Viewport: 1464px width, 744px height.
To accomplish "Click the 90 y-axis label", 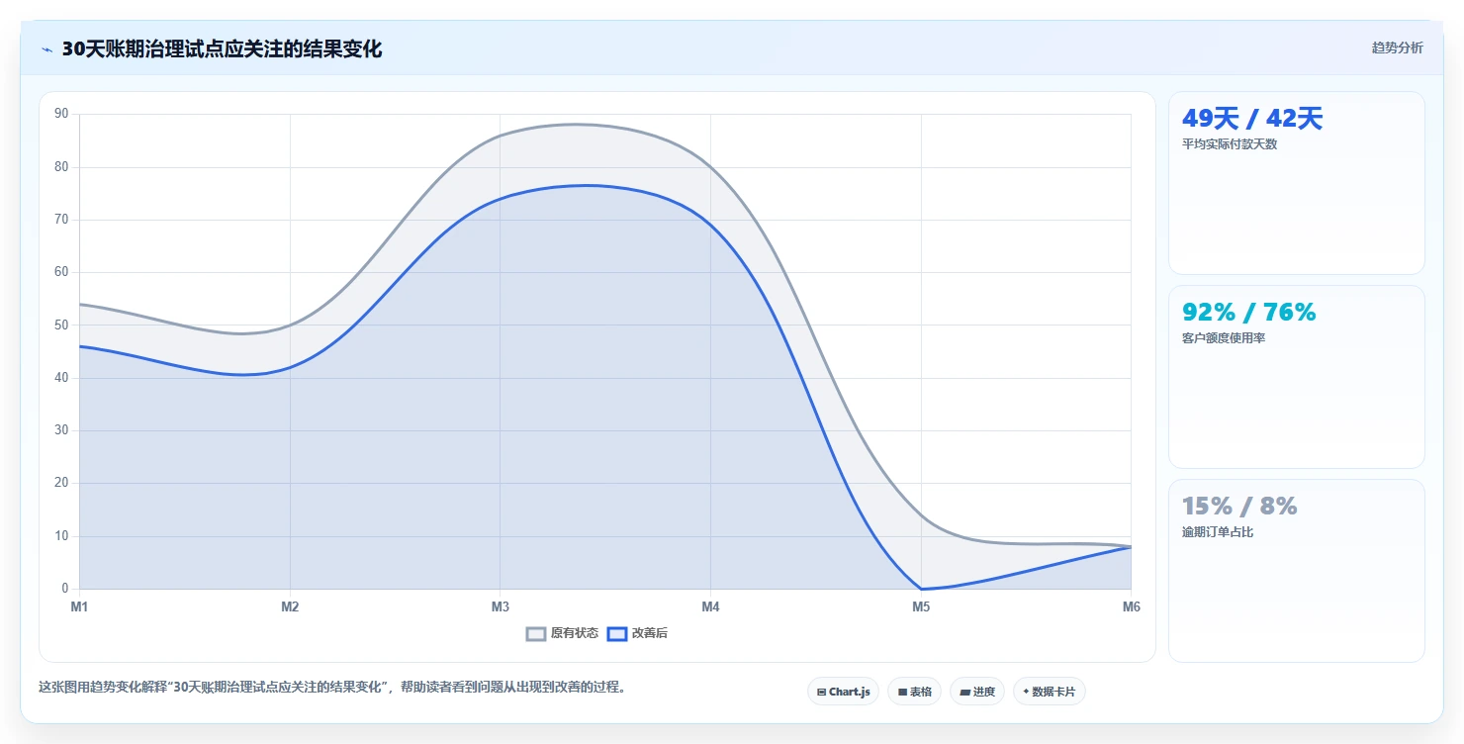I will pyautogui.click(x=61, y=114).
